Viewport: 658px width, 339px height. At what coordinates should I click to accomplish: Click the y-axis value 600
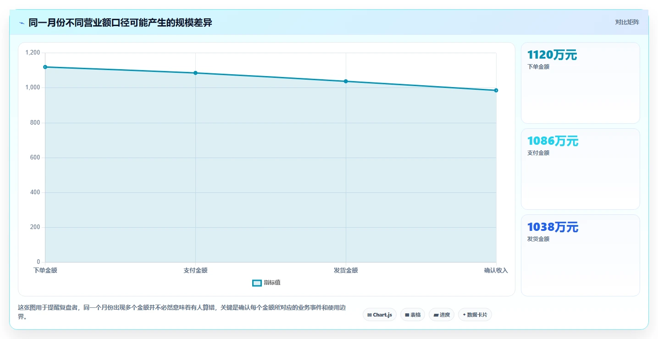[35, 158]
